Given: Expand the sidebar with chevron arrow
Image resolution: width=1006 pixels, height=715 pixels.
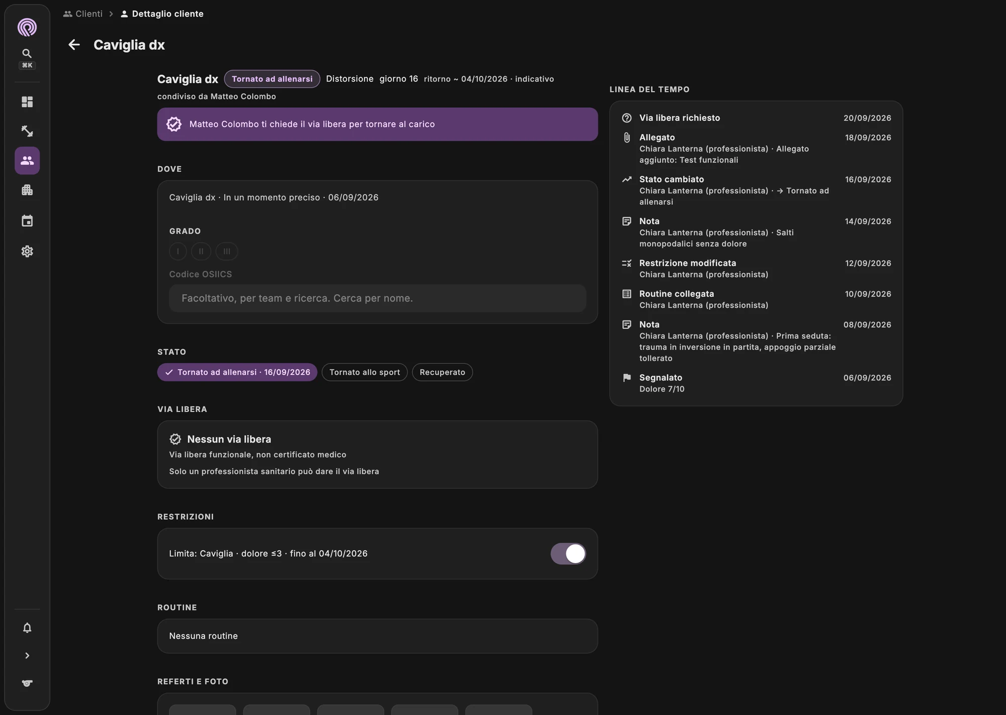Looking at the screenshot, I should 27,656.
